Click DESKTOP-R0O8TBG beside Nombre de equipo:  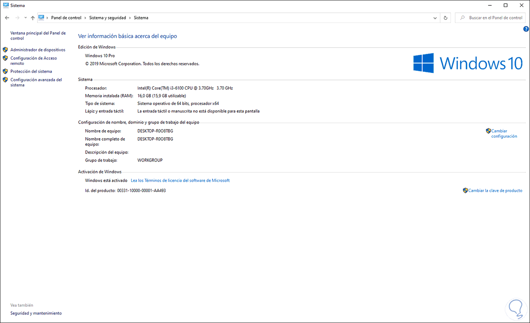point(155,131)
